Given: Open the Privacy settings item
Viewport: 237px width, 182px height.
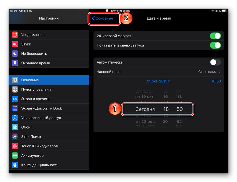Looking at the screenshot, I should pyautogui.click(x=40, y=165).
